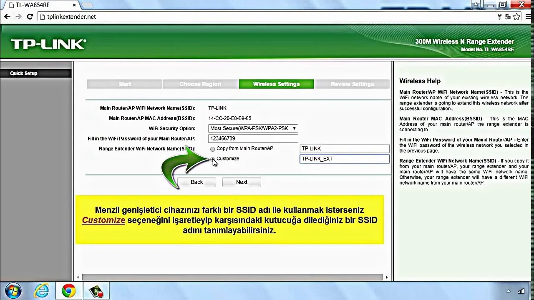534x300 pixels.
Task: Click the saved password key icon
Action: pos(499,17)
